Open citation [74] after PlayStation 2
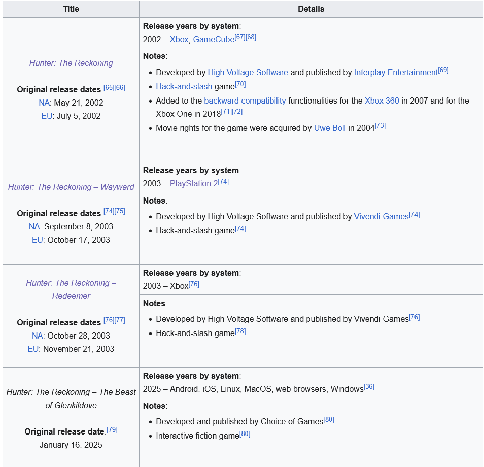This screenshot has width=484, height=467. tap(223, 181)
